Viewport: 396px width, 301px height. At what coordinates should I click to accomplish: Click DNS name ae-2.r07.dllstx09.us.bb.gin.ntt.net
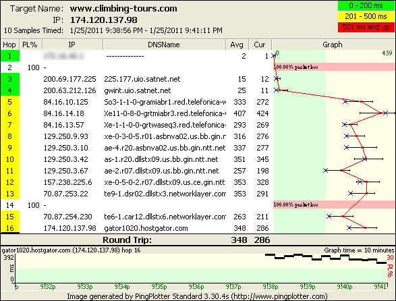pos(161,171)
